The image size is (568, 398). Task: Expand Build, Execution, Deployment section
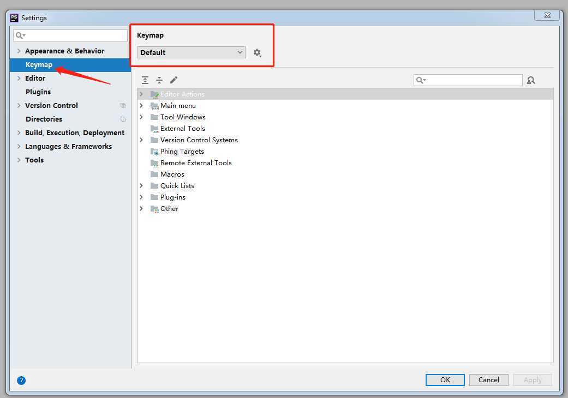point(19,133)
